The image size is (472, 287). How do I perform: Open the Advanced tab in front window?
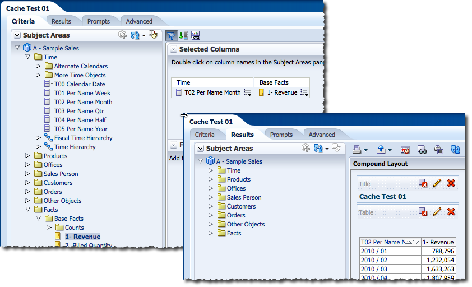click(322, 135)
